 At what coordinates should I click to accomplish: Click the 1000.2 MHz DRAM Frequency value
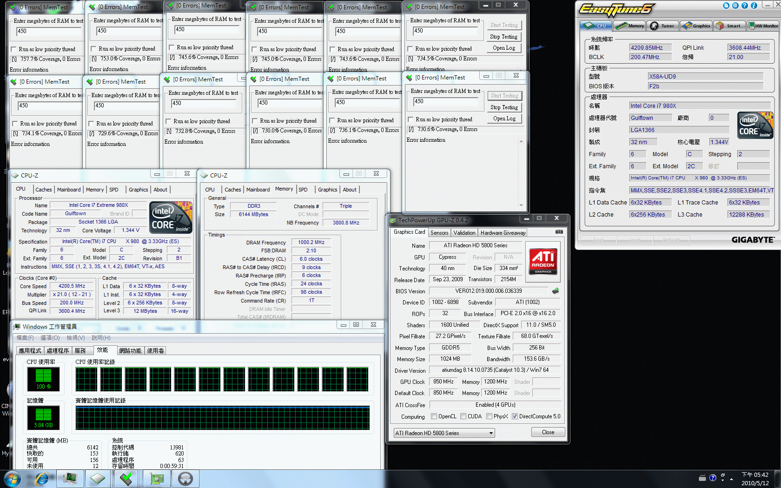point(311,242)
